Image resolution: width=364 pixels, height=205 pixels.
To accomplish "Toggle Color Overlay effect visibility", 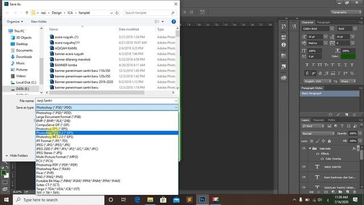I will click(x=322, y=159).
